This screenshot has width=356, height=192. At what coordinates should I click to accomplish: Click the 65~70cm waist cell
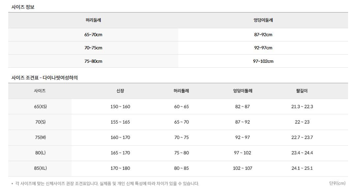pos(93,35)
